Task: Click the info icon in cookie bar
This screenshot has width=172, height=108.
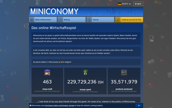Action: click(30, 105)
